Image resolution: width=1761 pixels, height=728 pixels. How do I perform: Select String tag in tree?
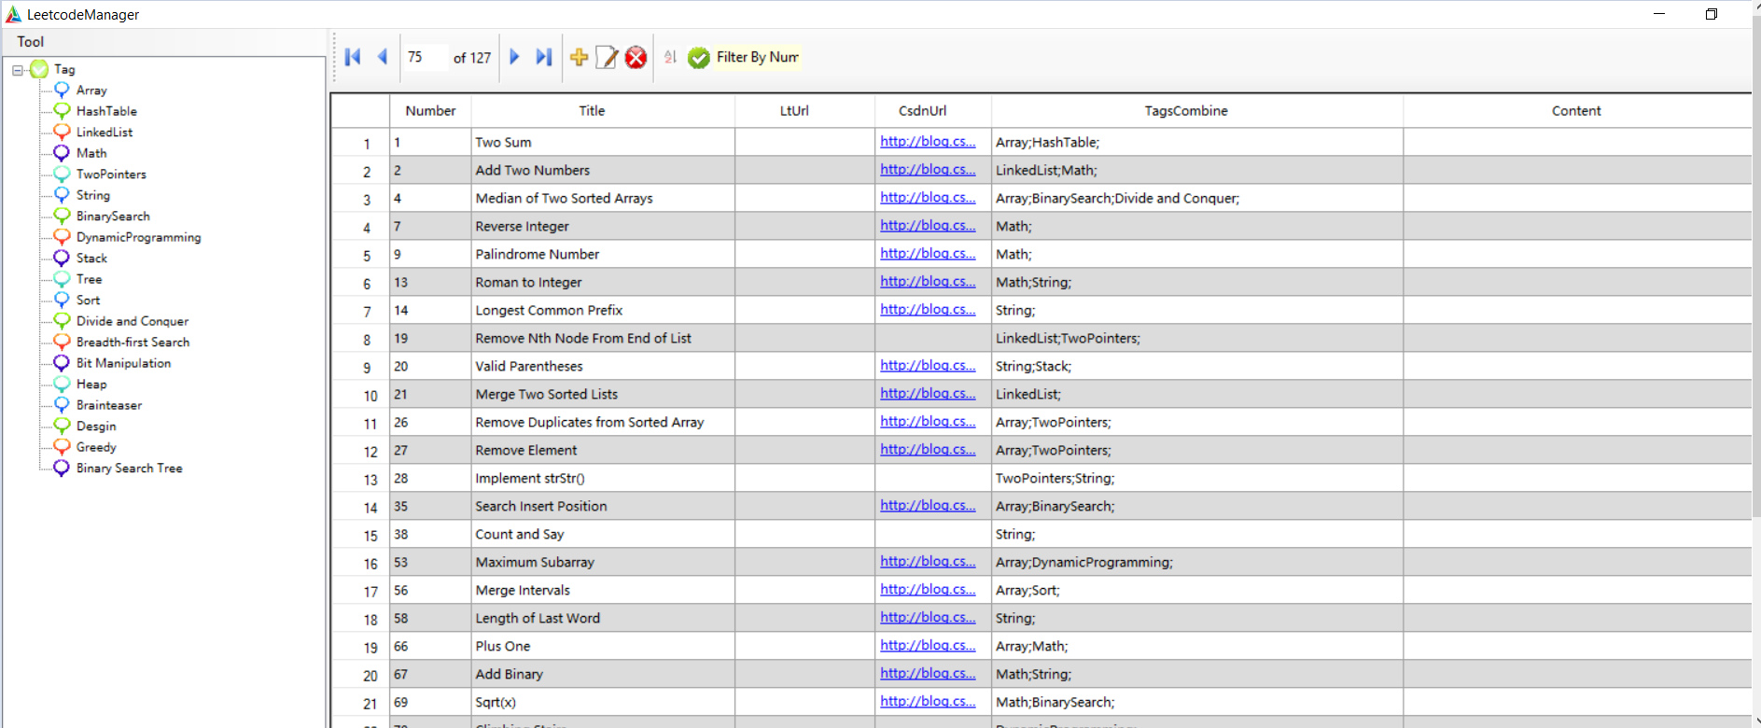coord(93,195)
